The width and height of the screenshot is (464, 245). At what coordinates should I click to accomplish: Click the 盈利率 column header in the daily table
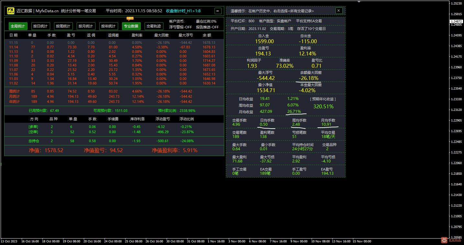[x=137, y=35]
